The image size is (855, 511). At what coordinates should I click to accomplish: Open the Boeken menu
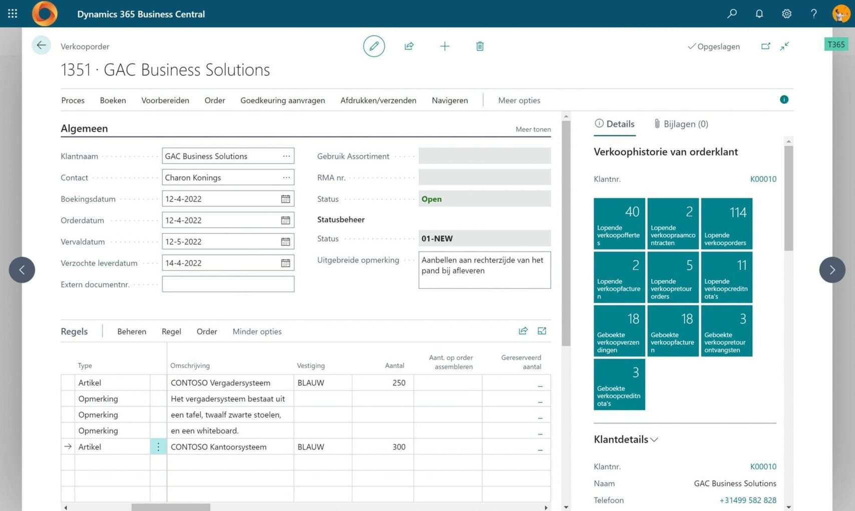(x=113, y=100)
